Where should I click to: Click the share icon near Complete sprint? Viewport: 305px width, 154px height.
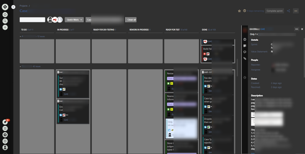coord(289,11)
